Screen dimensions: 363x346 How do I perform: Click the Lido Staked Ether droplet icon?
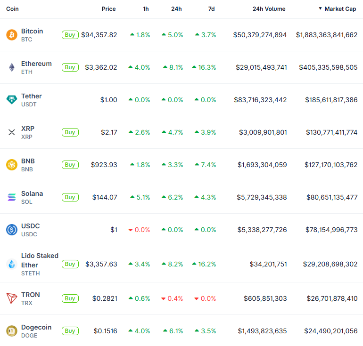pos(11,264)
